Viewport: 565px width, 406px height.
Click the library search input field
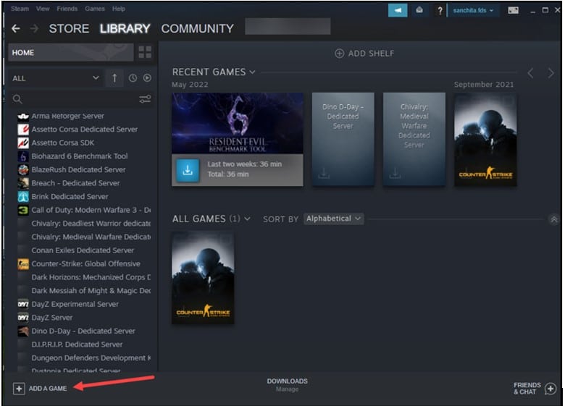[x=80, y=99]
